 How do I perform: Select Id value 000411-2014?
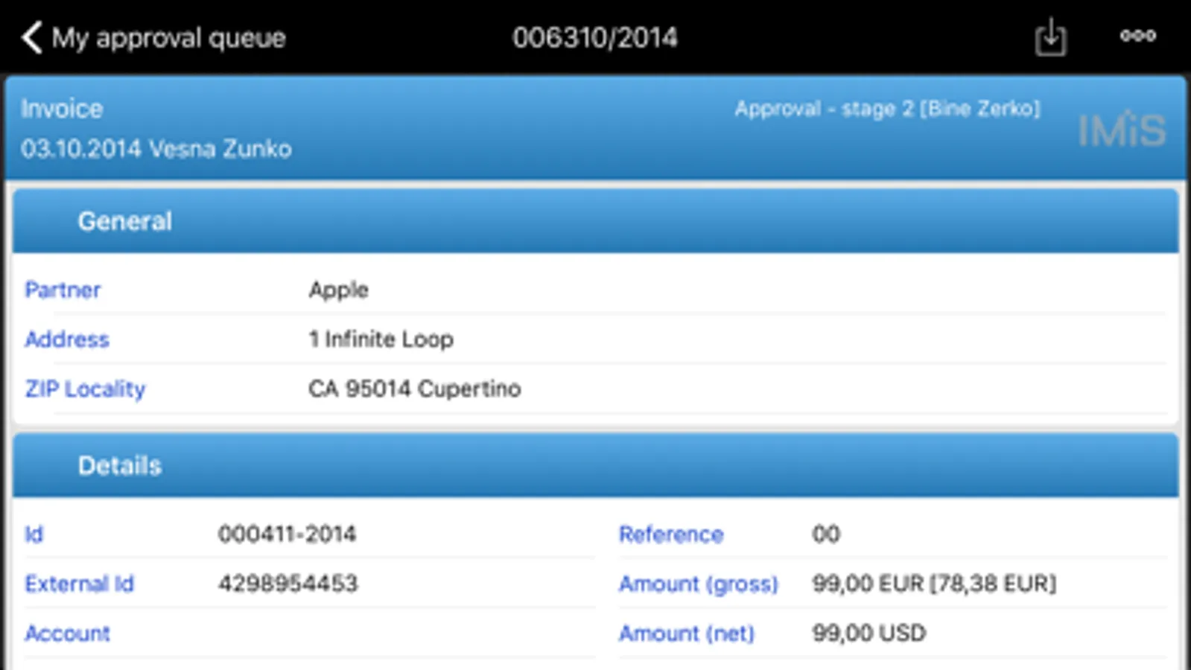pos(287,534)
